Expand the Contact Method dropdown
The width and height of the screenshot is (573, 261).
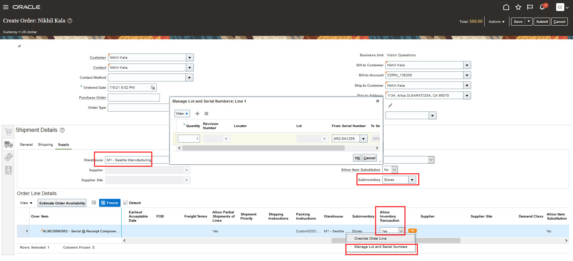coord(190,78)
